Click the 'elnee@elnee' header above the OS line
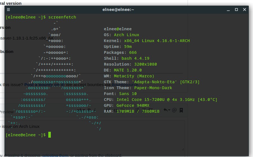253x157 pixels. point(118,29)
